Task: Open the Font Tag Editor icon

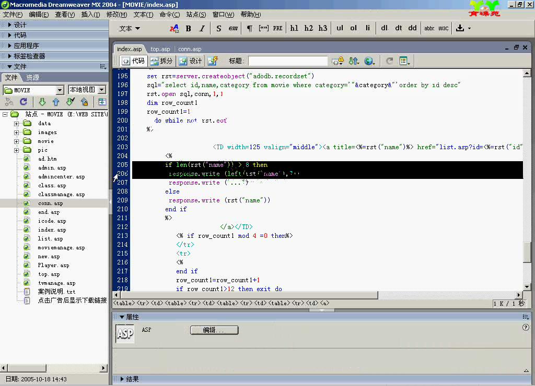Action: tap(174, 28)
